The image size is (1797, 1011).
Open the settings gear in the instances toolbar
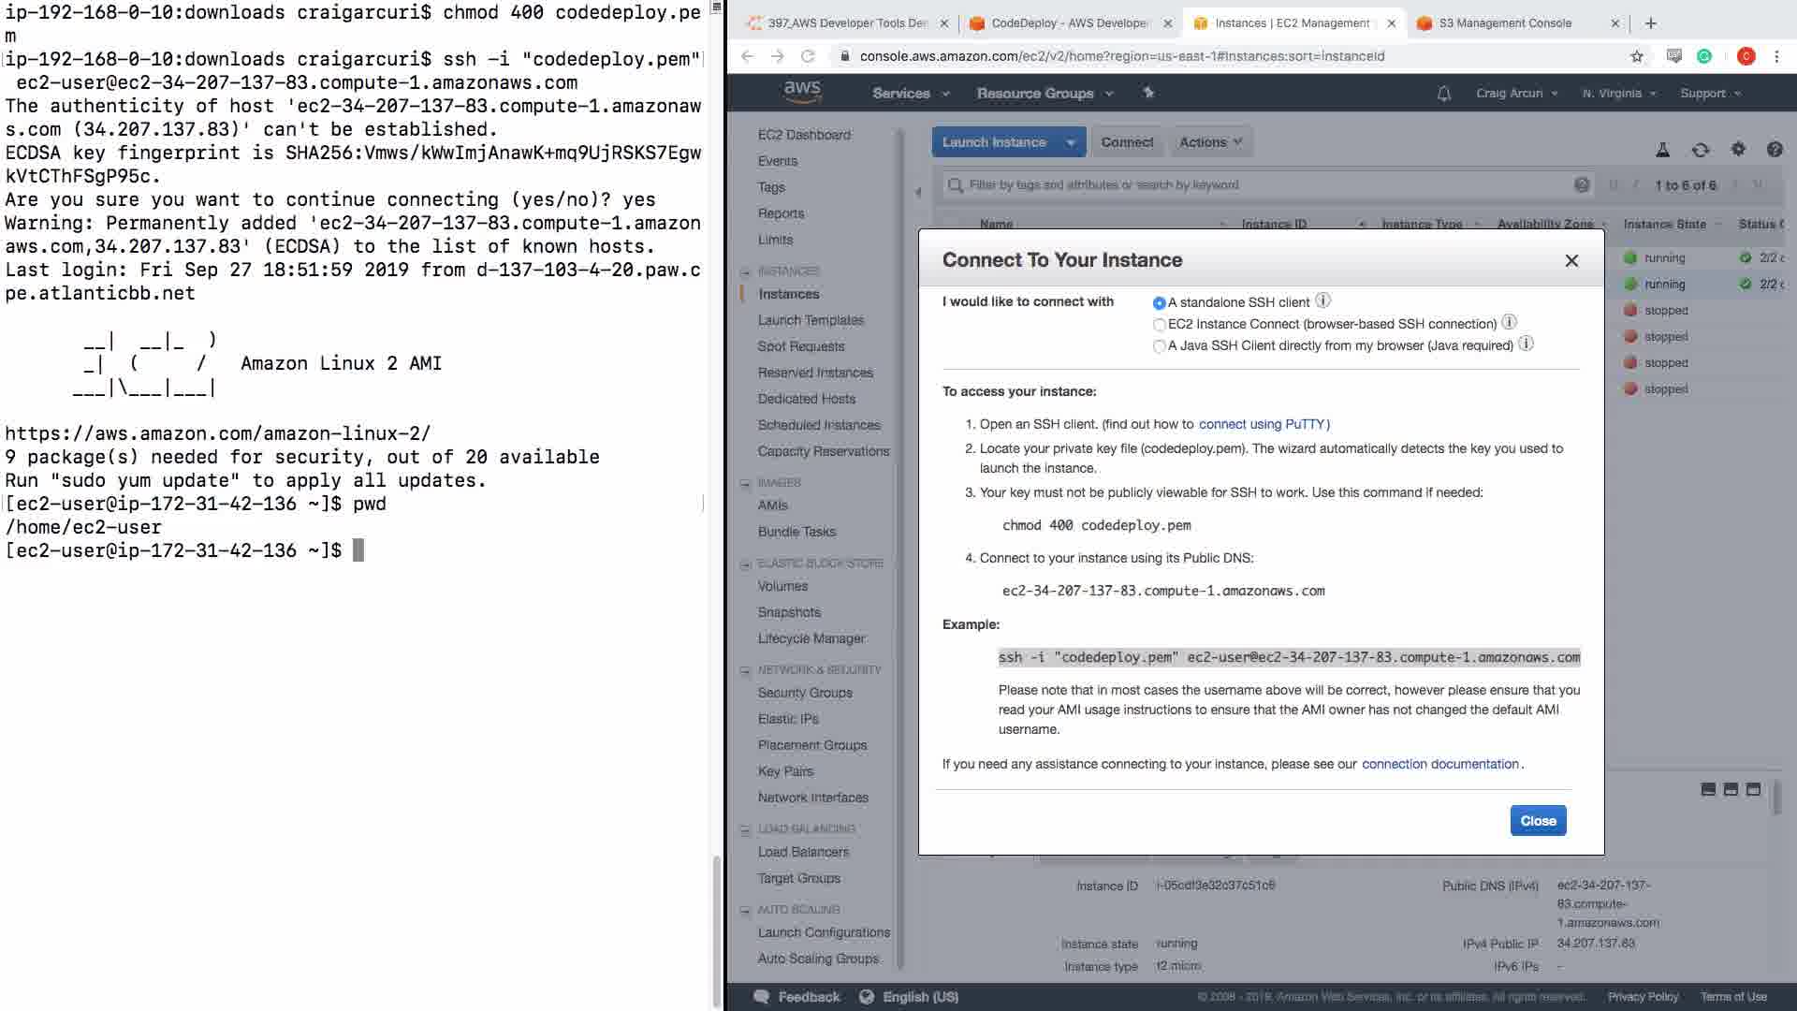[x=1738, y=149]
